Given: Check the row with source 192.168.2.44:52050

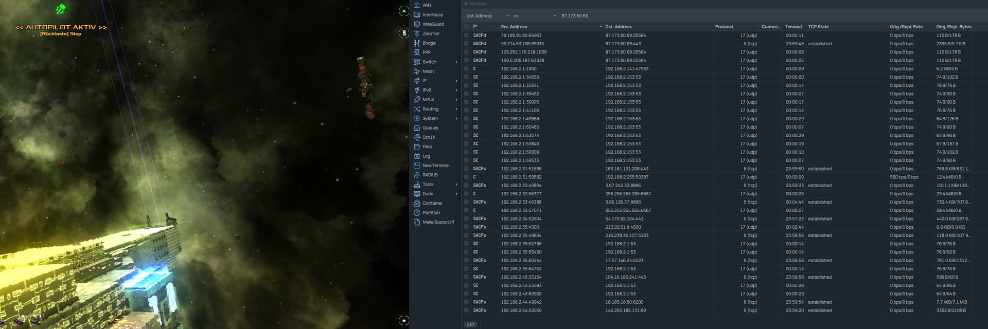Looking at the screenshot, I should pyautogui.click(x=466, y=310).
